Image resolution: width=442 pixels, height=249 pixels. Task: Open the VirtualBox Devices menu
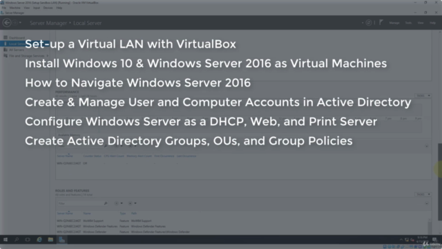coord(48,8)
